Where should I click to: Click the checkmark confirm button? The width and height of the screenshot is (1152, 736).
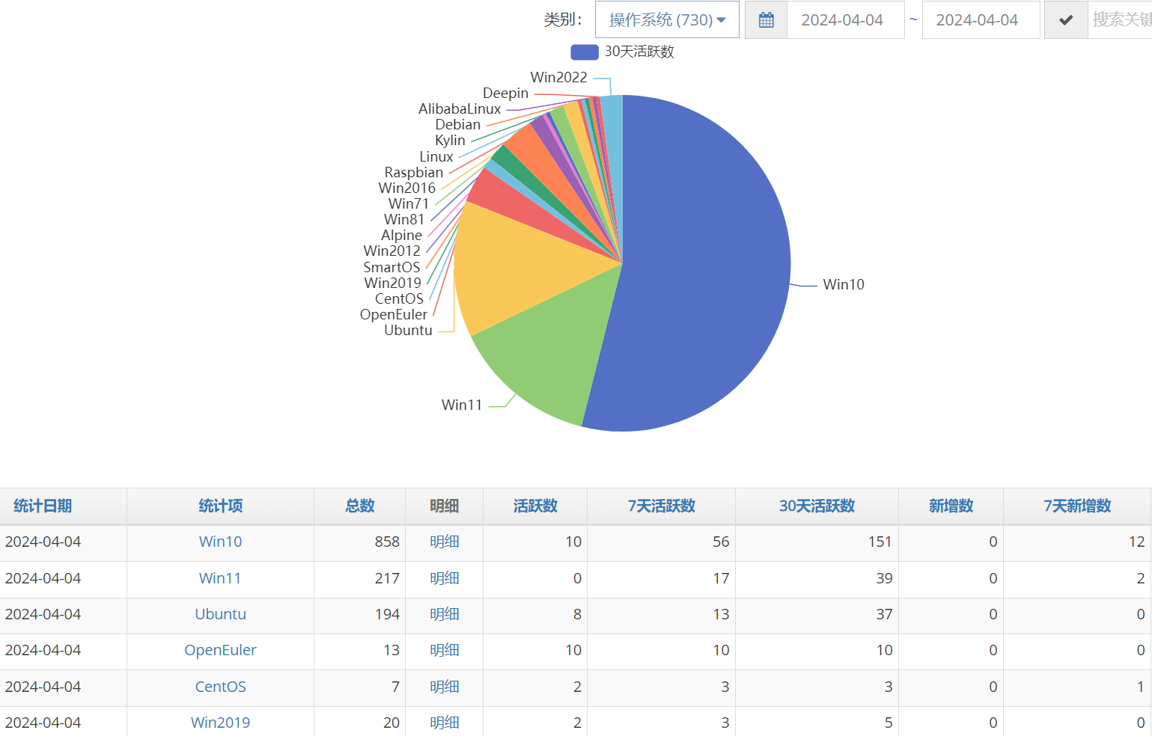[1066, 20]
